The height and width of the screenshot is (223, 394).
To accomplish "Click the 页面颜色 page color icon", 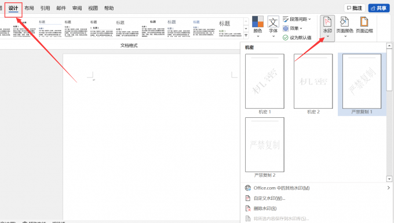I will click(x=345, y=22).
